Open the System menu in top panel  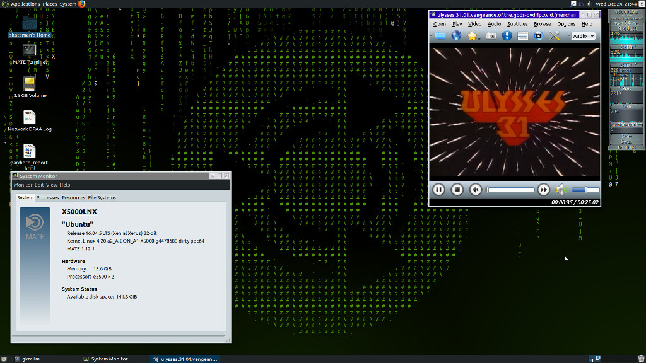tap(68, 4)
